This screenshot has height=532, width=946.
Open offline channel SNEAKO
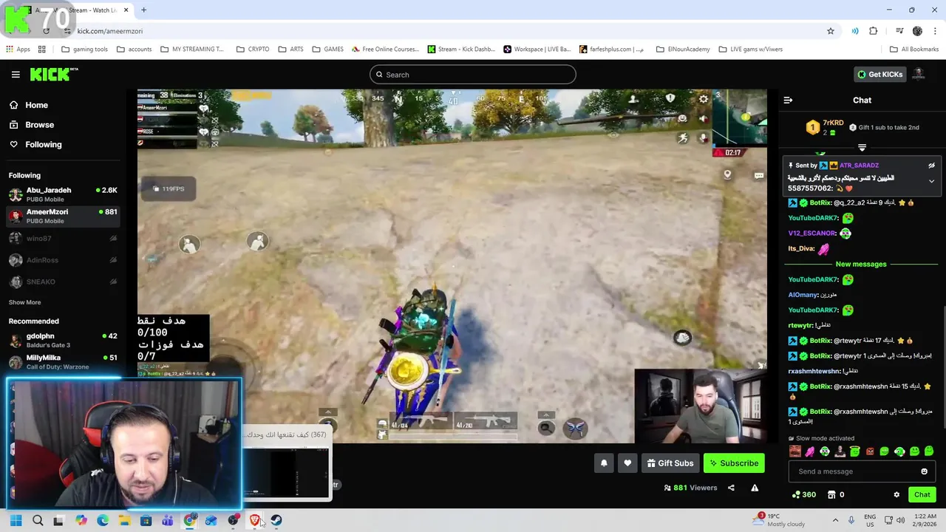(63, 282)
